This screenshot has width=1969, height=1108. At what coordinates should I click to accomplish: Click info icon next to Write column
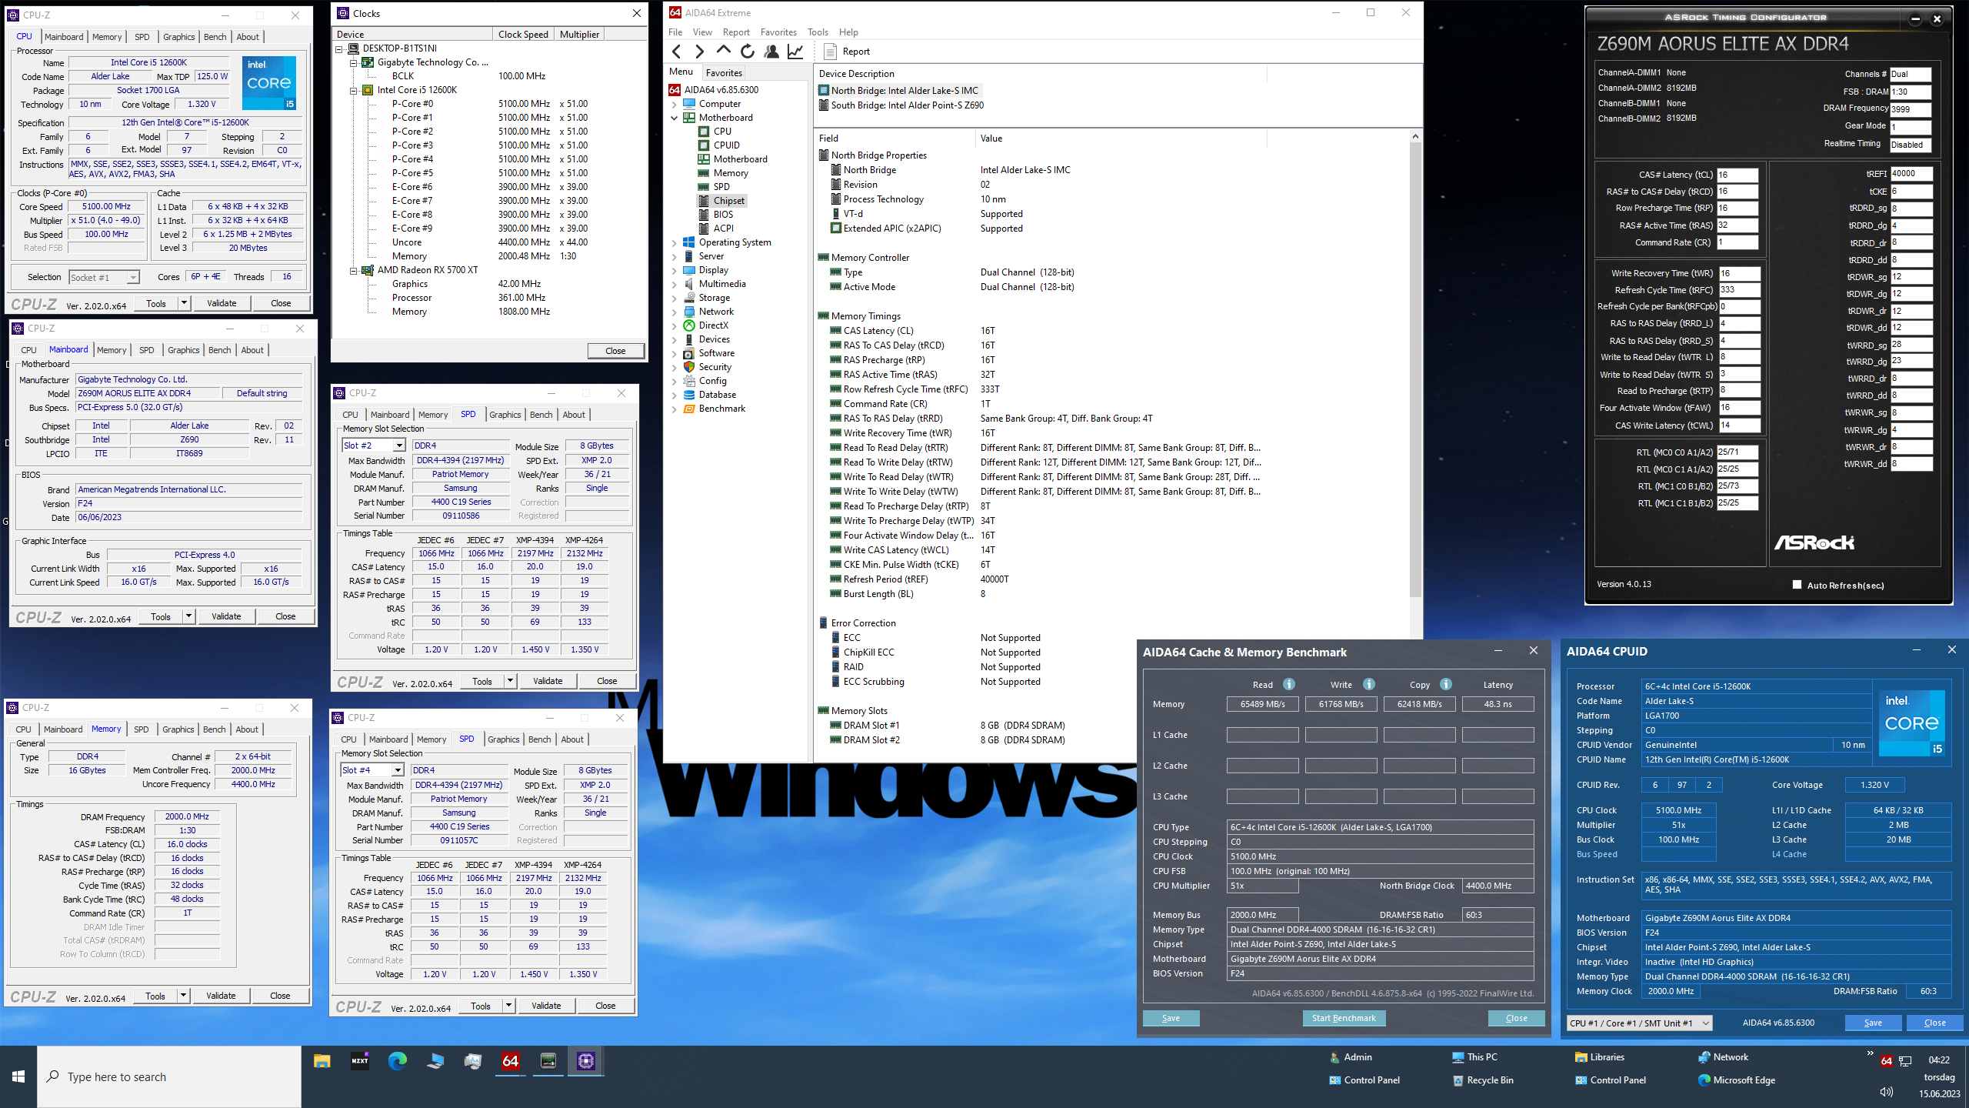[x=1369, y=685]
